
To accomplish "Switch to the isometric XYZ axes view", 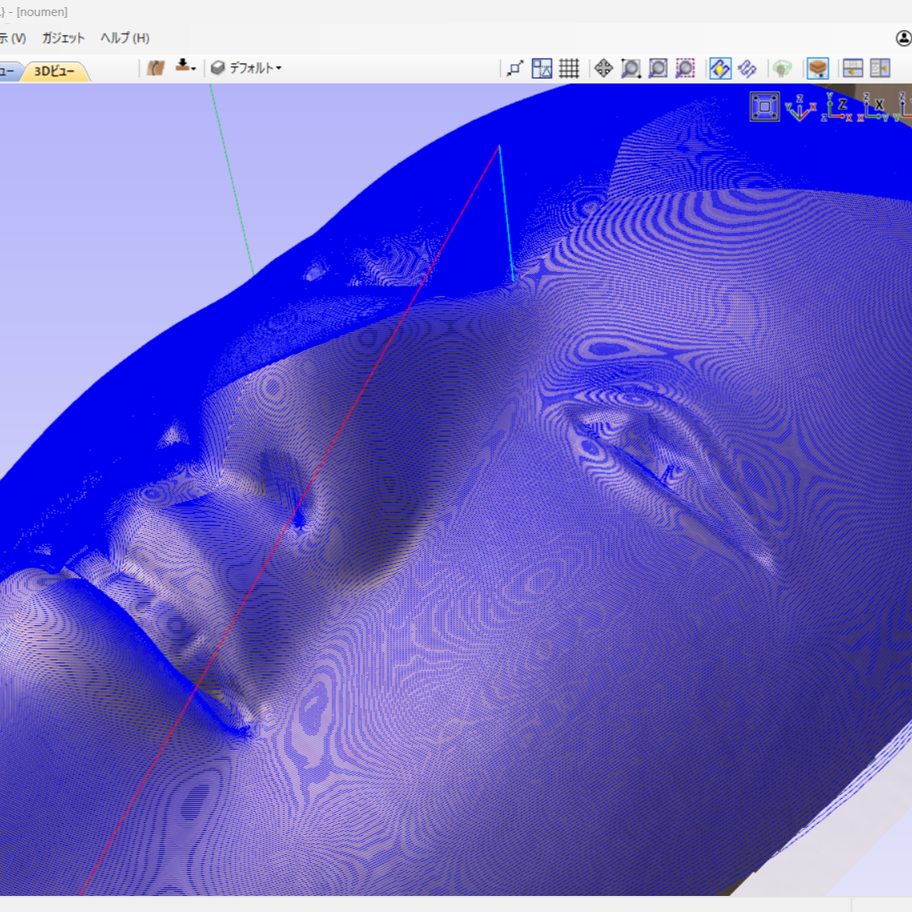I will click(800, 108).
